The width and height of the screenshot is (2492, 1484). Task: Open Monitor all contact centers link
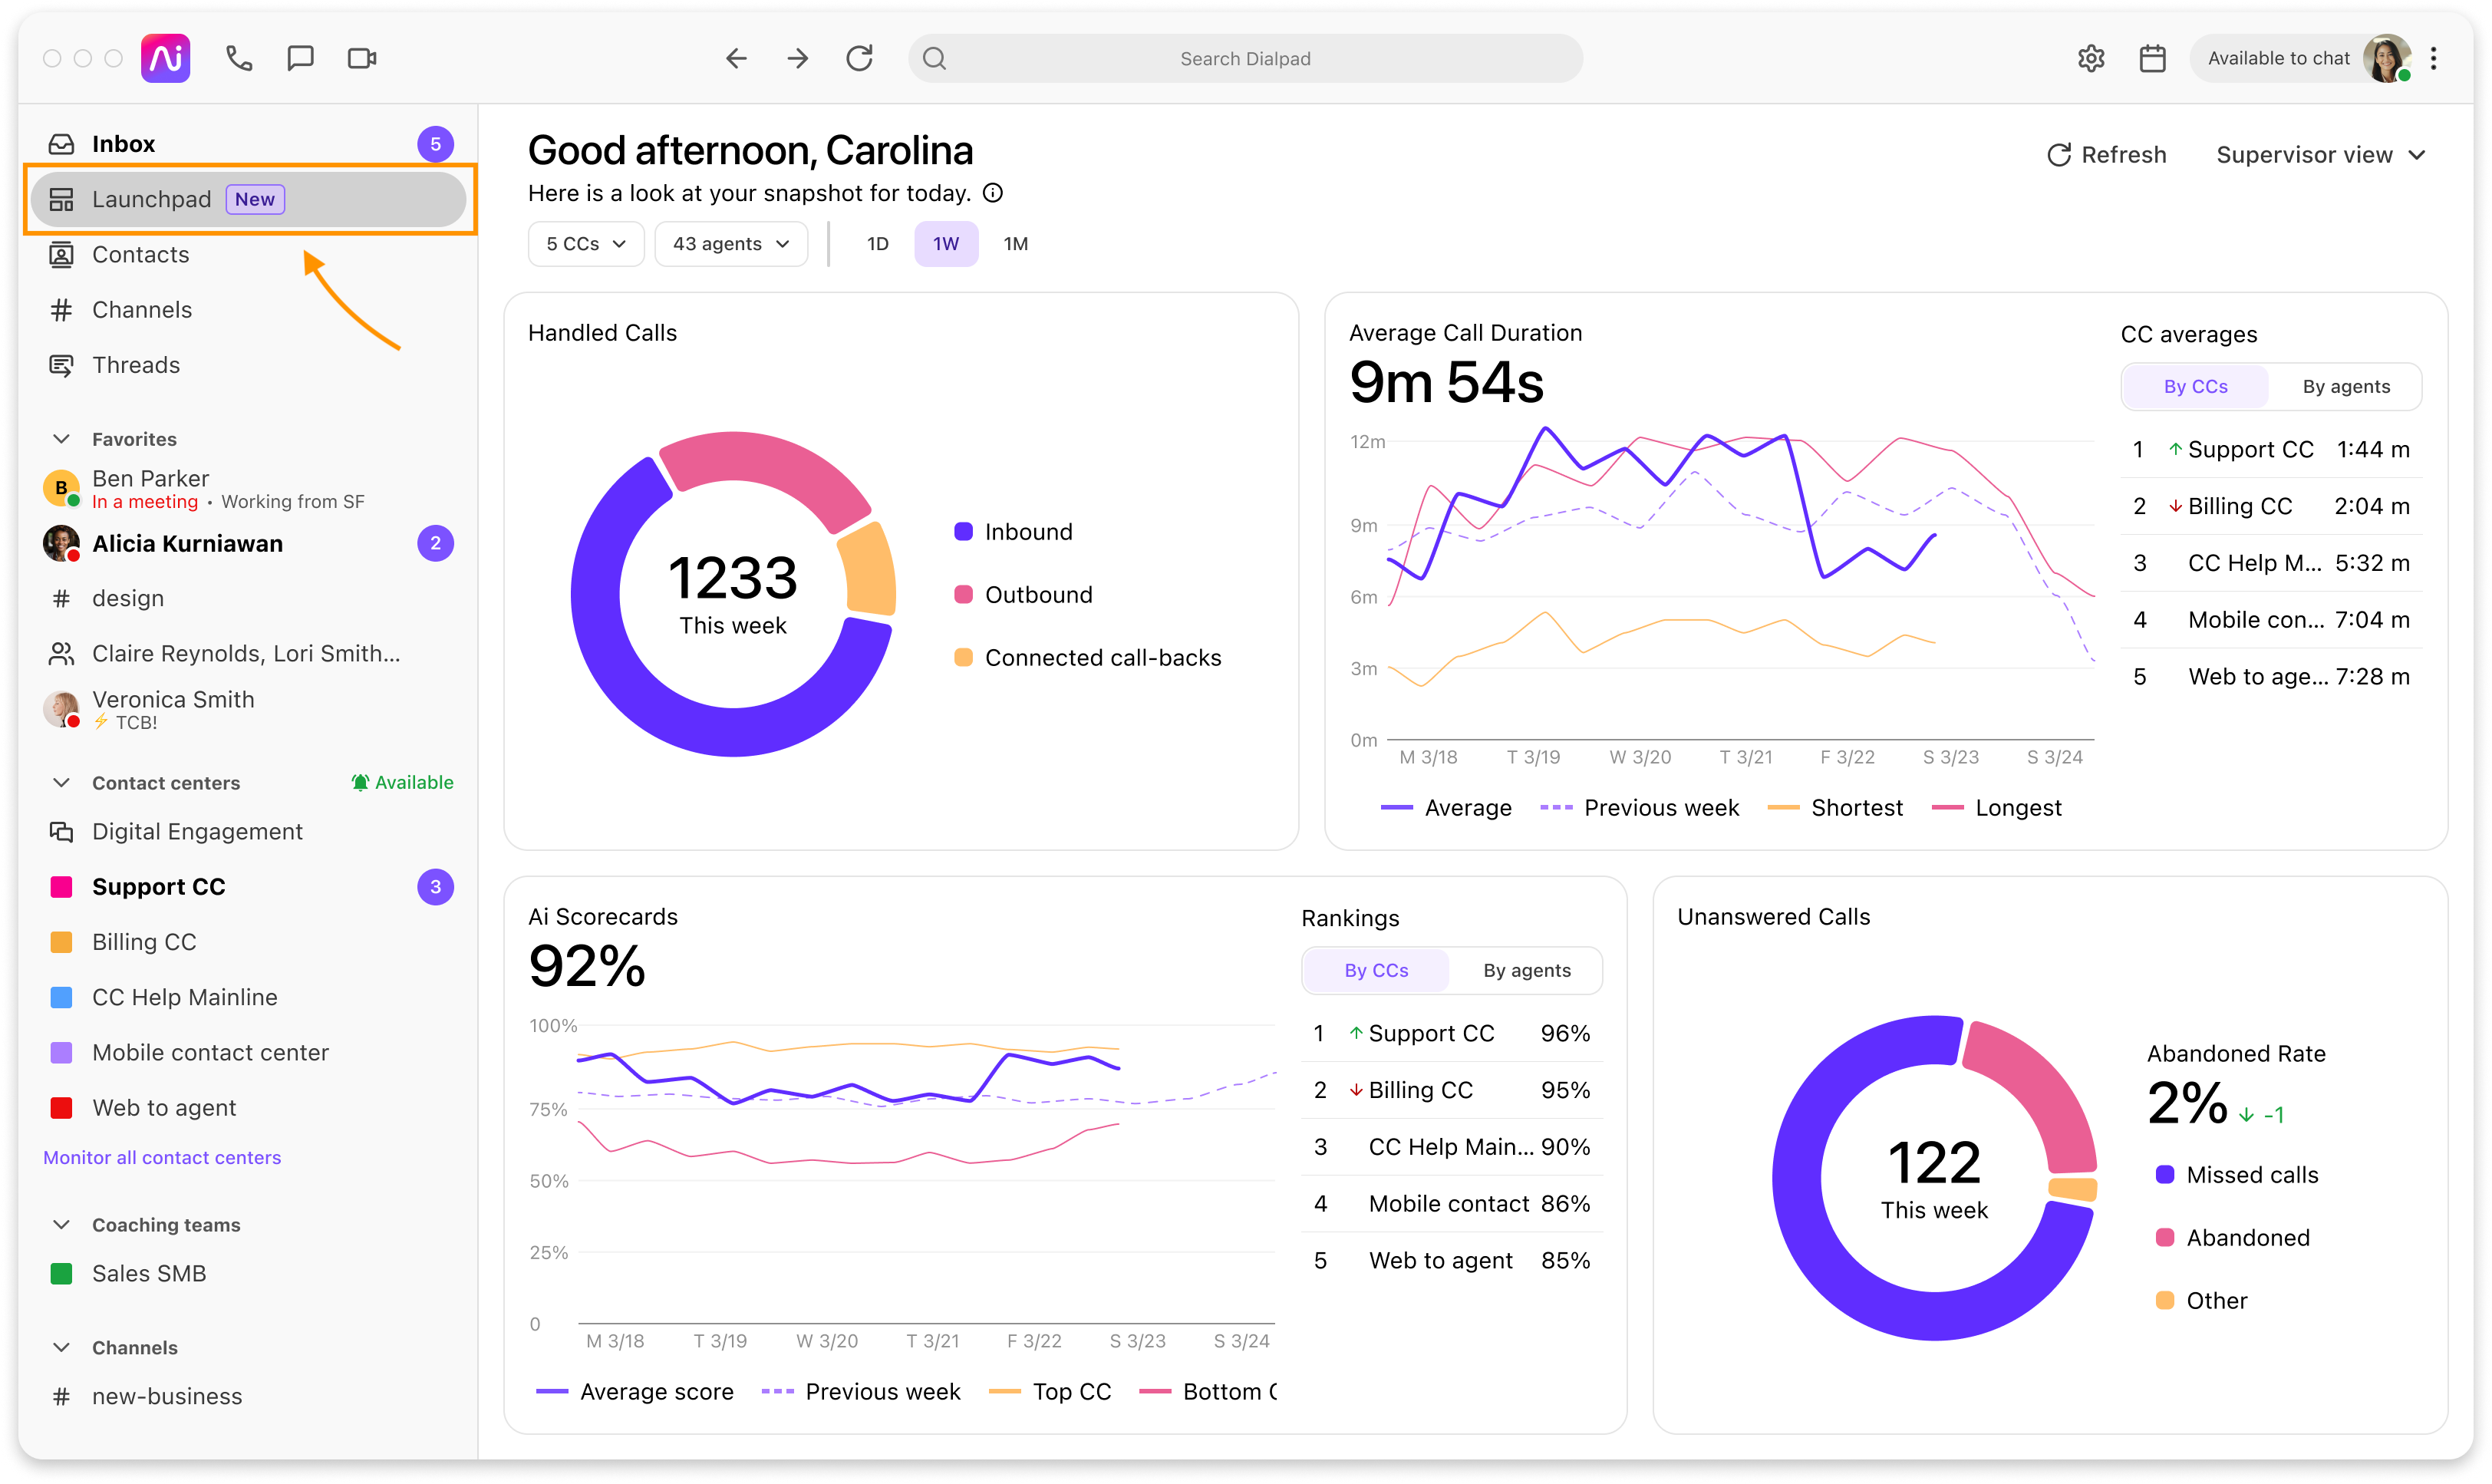tap(162, 1157)
